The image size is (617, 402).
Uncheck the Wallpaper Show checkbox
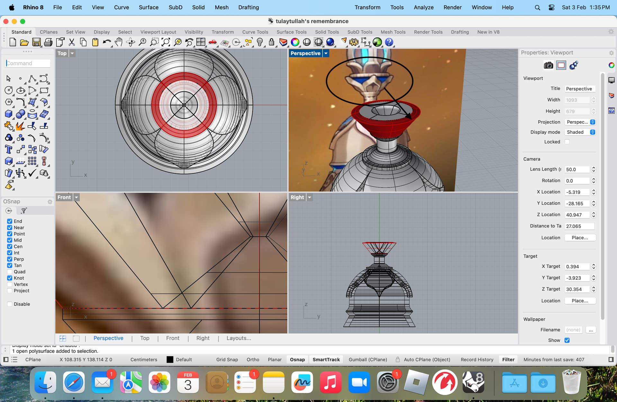tap(567, 340)
